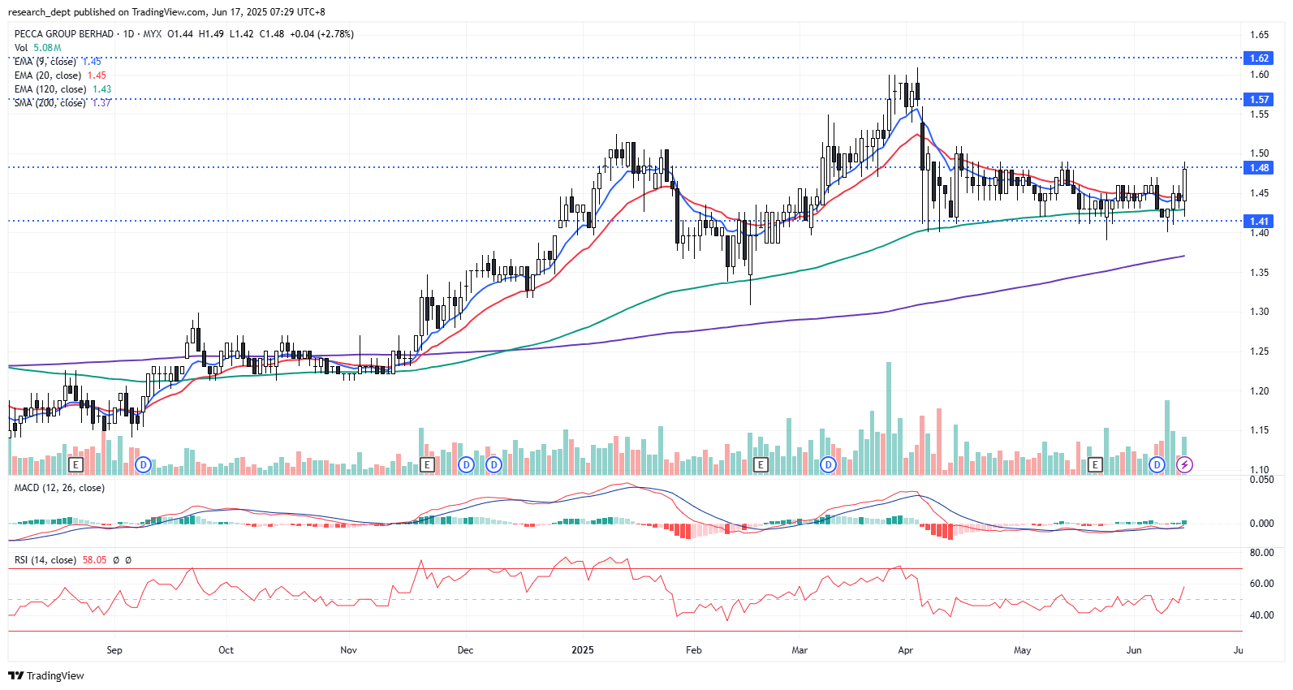The image size is (1293, 690).
Task: Click the MACD (12, 26, close) legend
Action: [59, 488]
